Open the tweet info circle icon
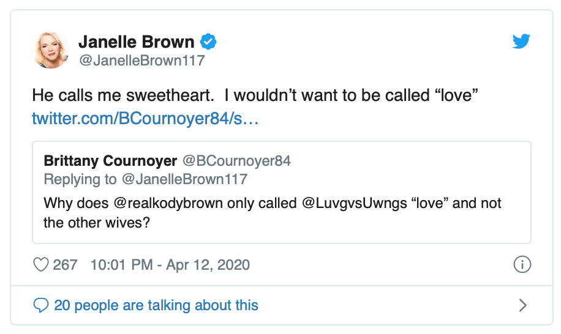The image size is (561, 334). pos(521,265)
